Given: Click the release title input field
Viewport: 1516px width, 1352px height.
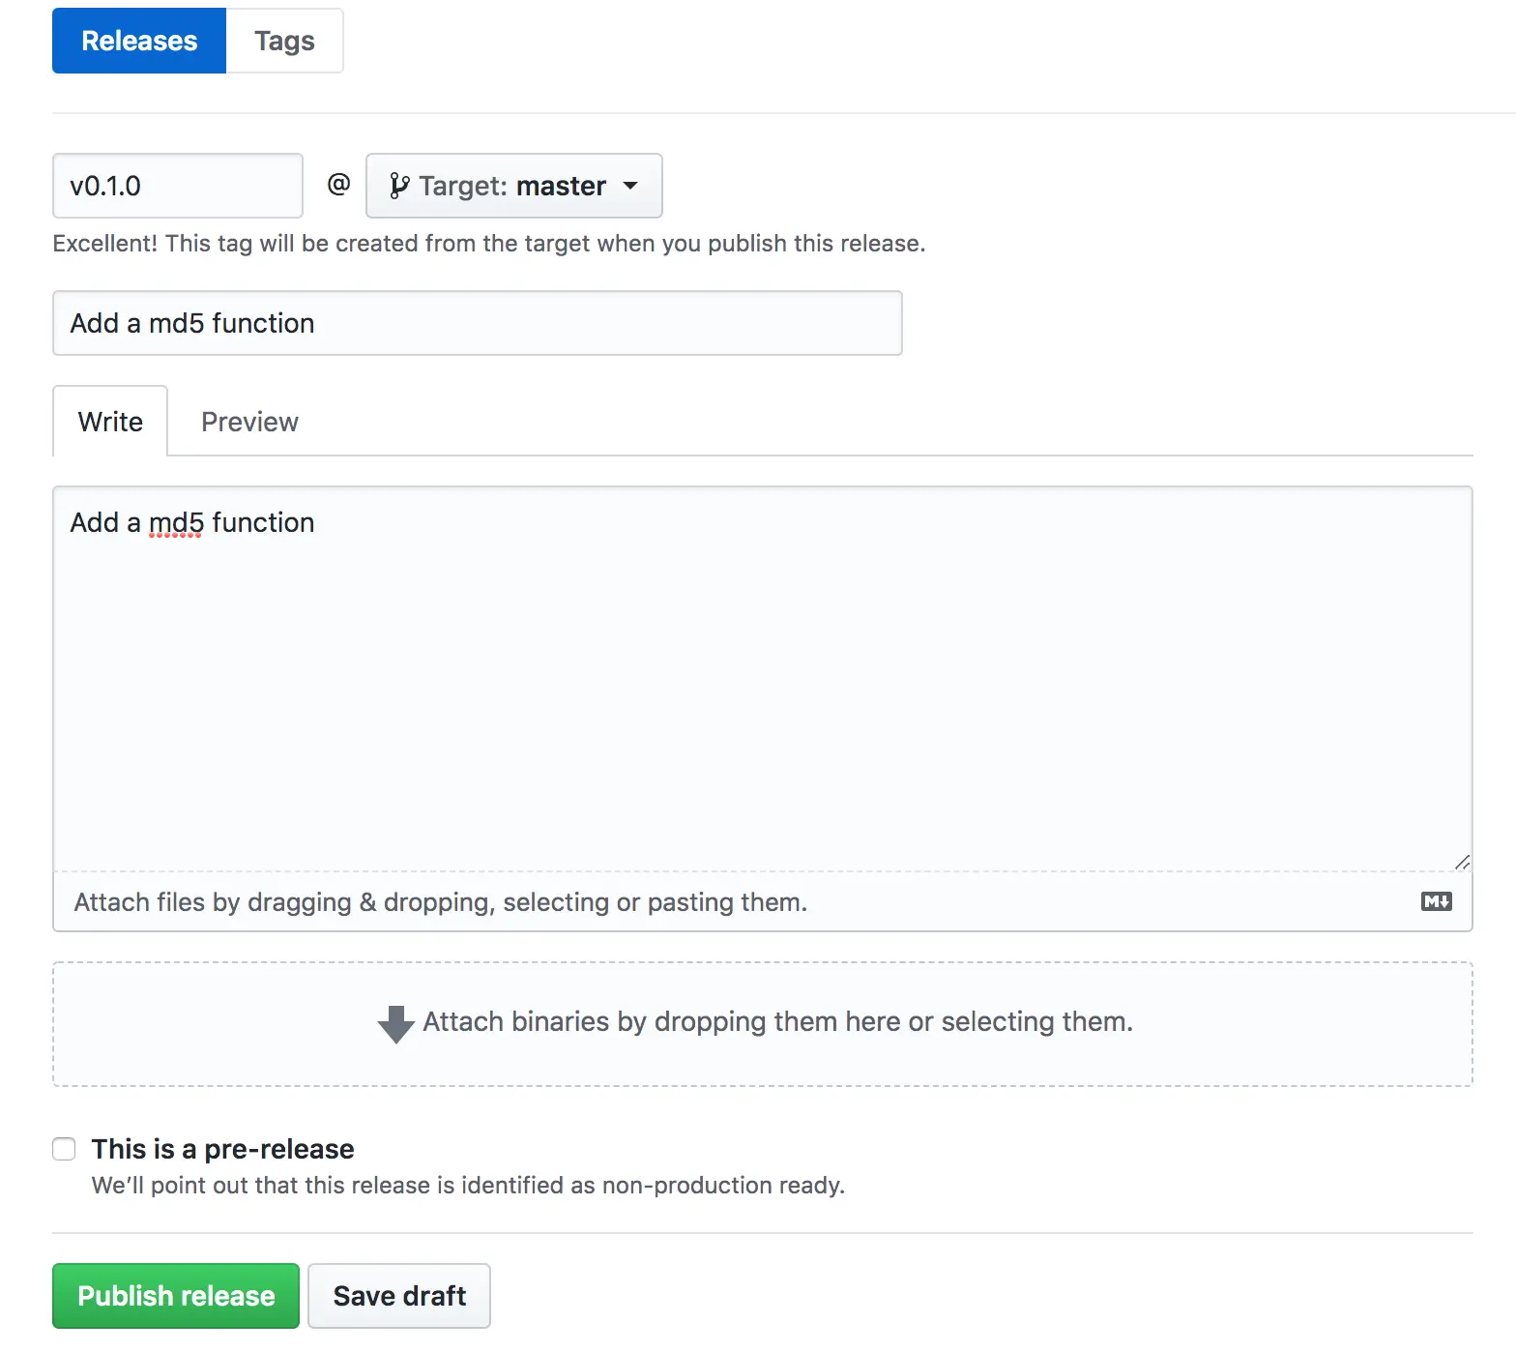Looking at the screenshot, I should click(x=478, y=323).
